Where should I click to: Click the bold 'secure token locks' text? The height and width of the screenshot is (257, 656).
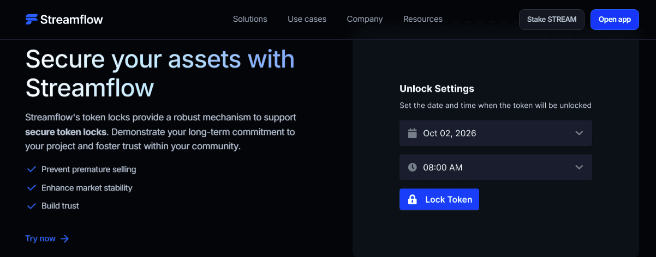[x=65, y=132]
